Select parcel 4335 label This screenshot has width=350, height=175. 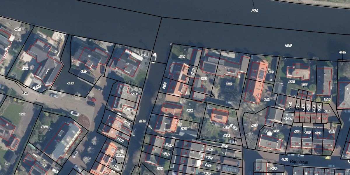pyautogui.click(x=25, y=69)
